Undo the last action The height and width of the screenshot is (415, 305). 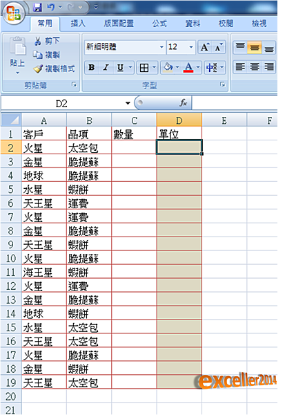(x=51, y=8)
